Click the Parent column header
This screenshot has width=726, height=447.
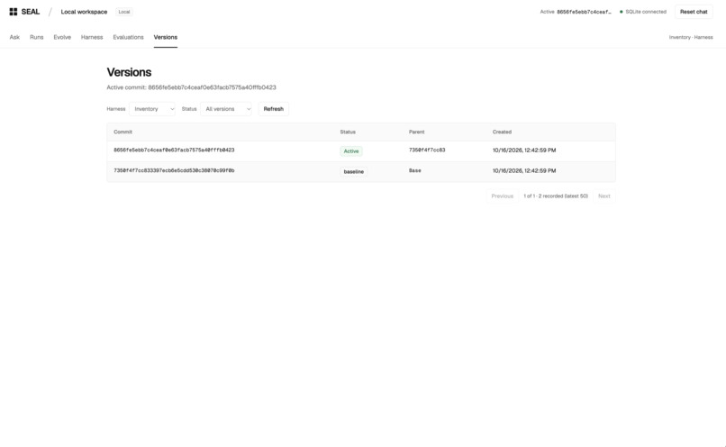tap(416, 132)
